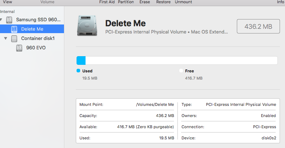Click the Samsung SSD 960 drive icon
This screenshot has width=285, height=148.
pos(9,20)
